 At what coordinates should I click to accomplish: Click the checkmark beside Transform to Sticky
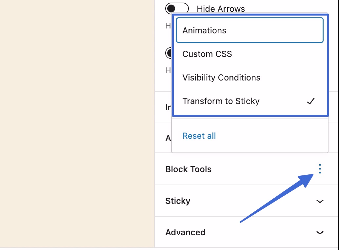point(311,101)
